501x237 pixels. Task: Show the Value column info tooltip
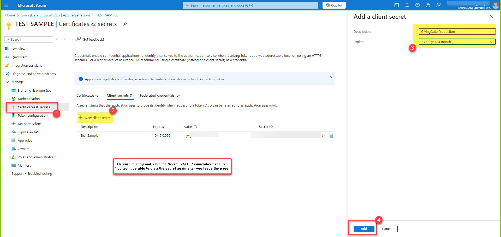[195, 127]
